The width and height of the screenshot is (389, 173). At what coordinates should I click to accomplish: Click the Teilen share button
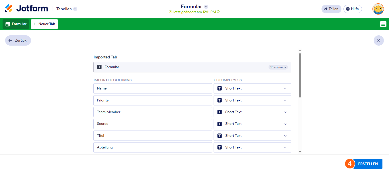point(331,9)
